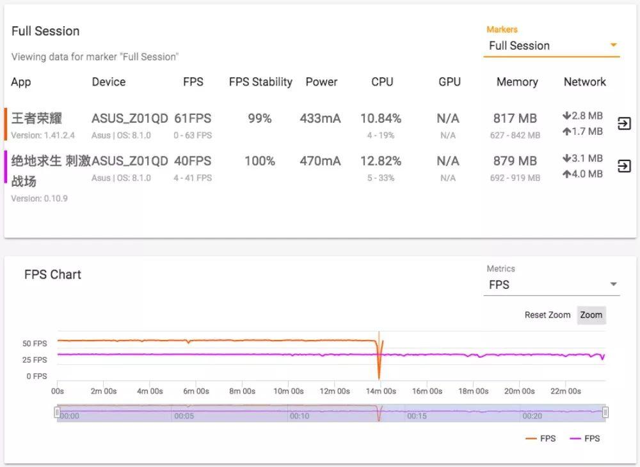Click the 00:20 navigator label
The width and height of the screenshot is (640, 467).
[532, 416]
